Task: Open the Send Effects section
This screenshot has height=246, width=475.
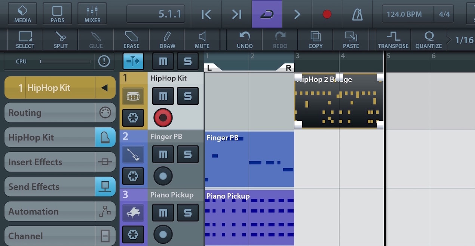Action: coord(60,187)
